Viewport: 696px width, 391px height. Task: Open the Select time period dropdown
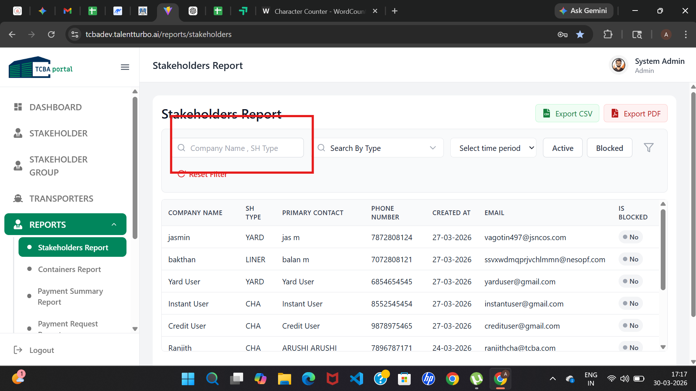pyautogui.click(x=493, y=148)
